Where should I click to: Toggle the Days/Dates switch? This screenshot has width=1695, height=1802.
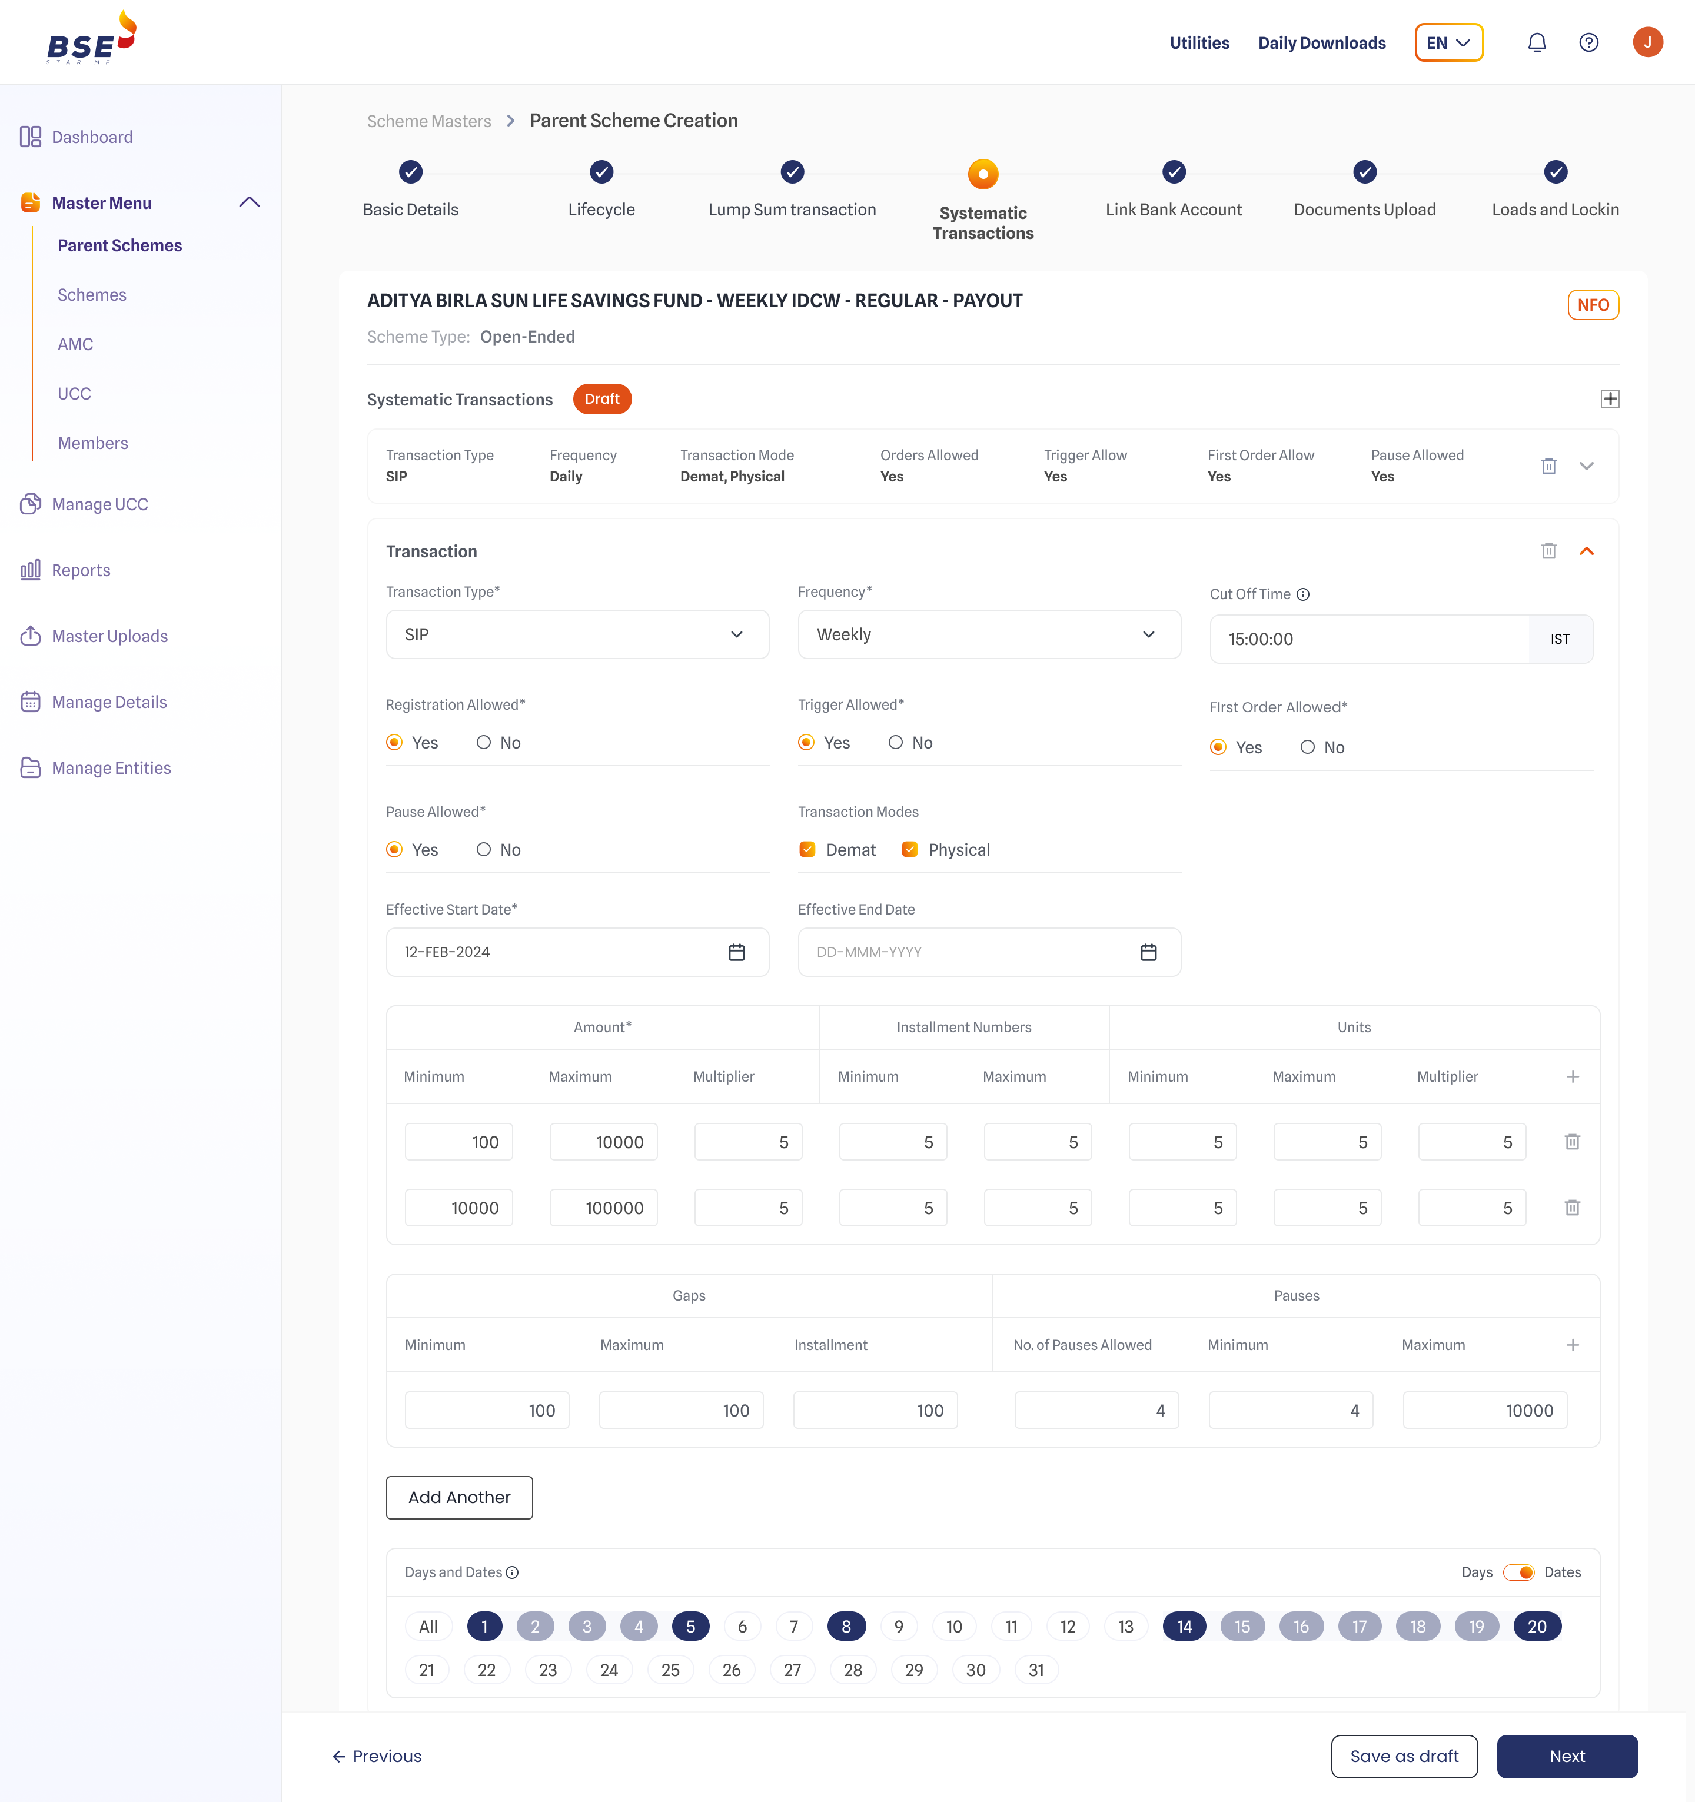click(1518, 1572)
